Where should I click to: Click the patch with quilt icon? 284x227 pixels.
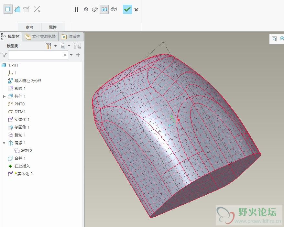tap(27, 9)
